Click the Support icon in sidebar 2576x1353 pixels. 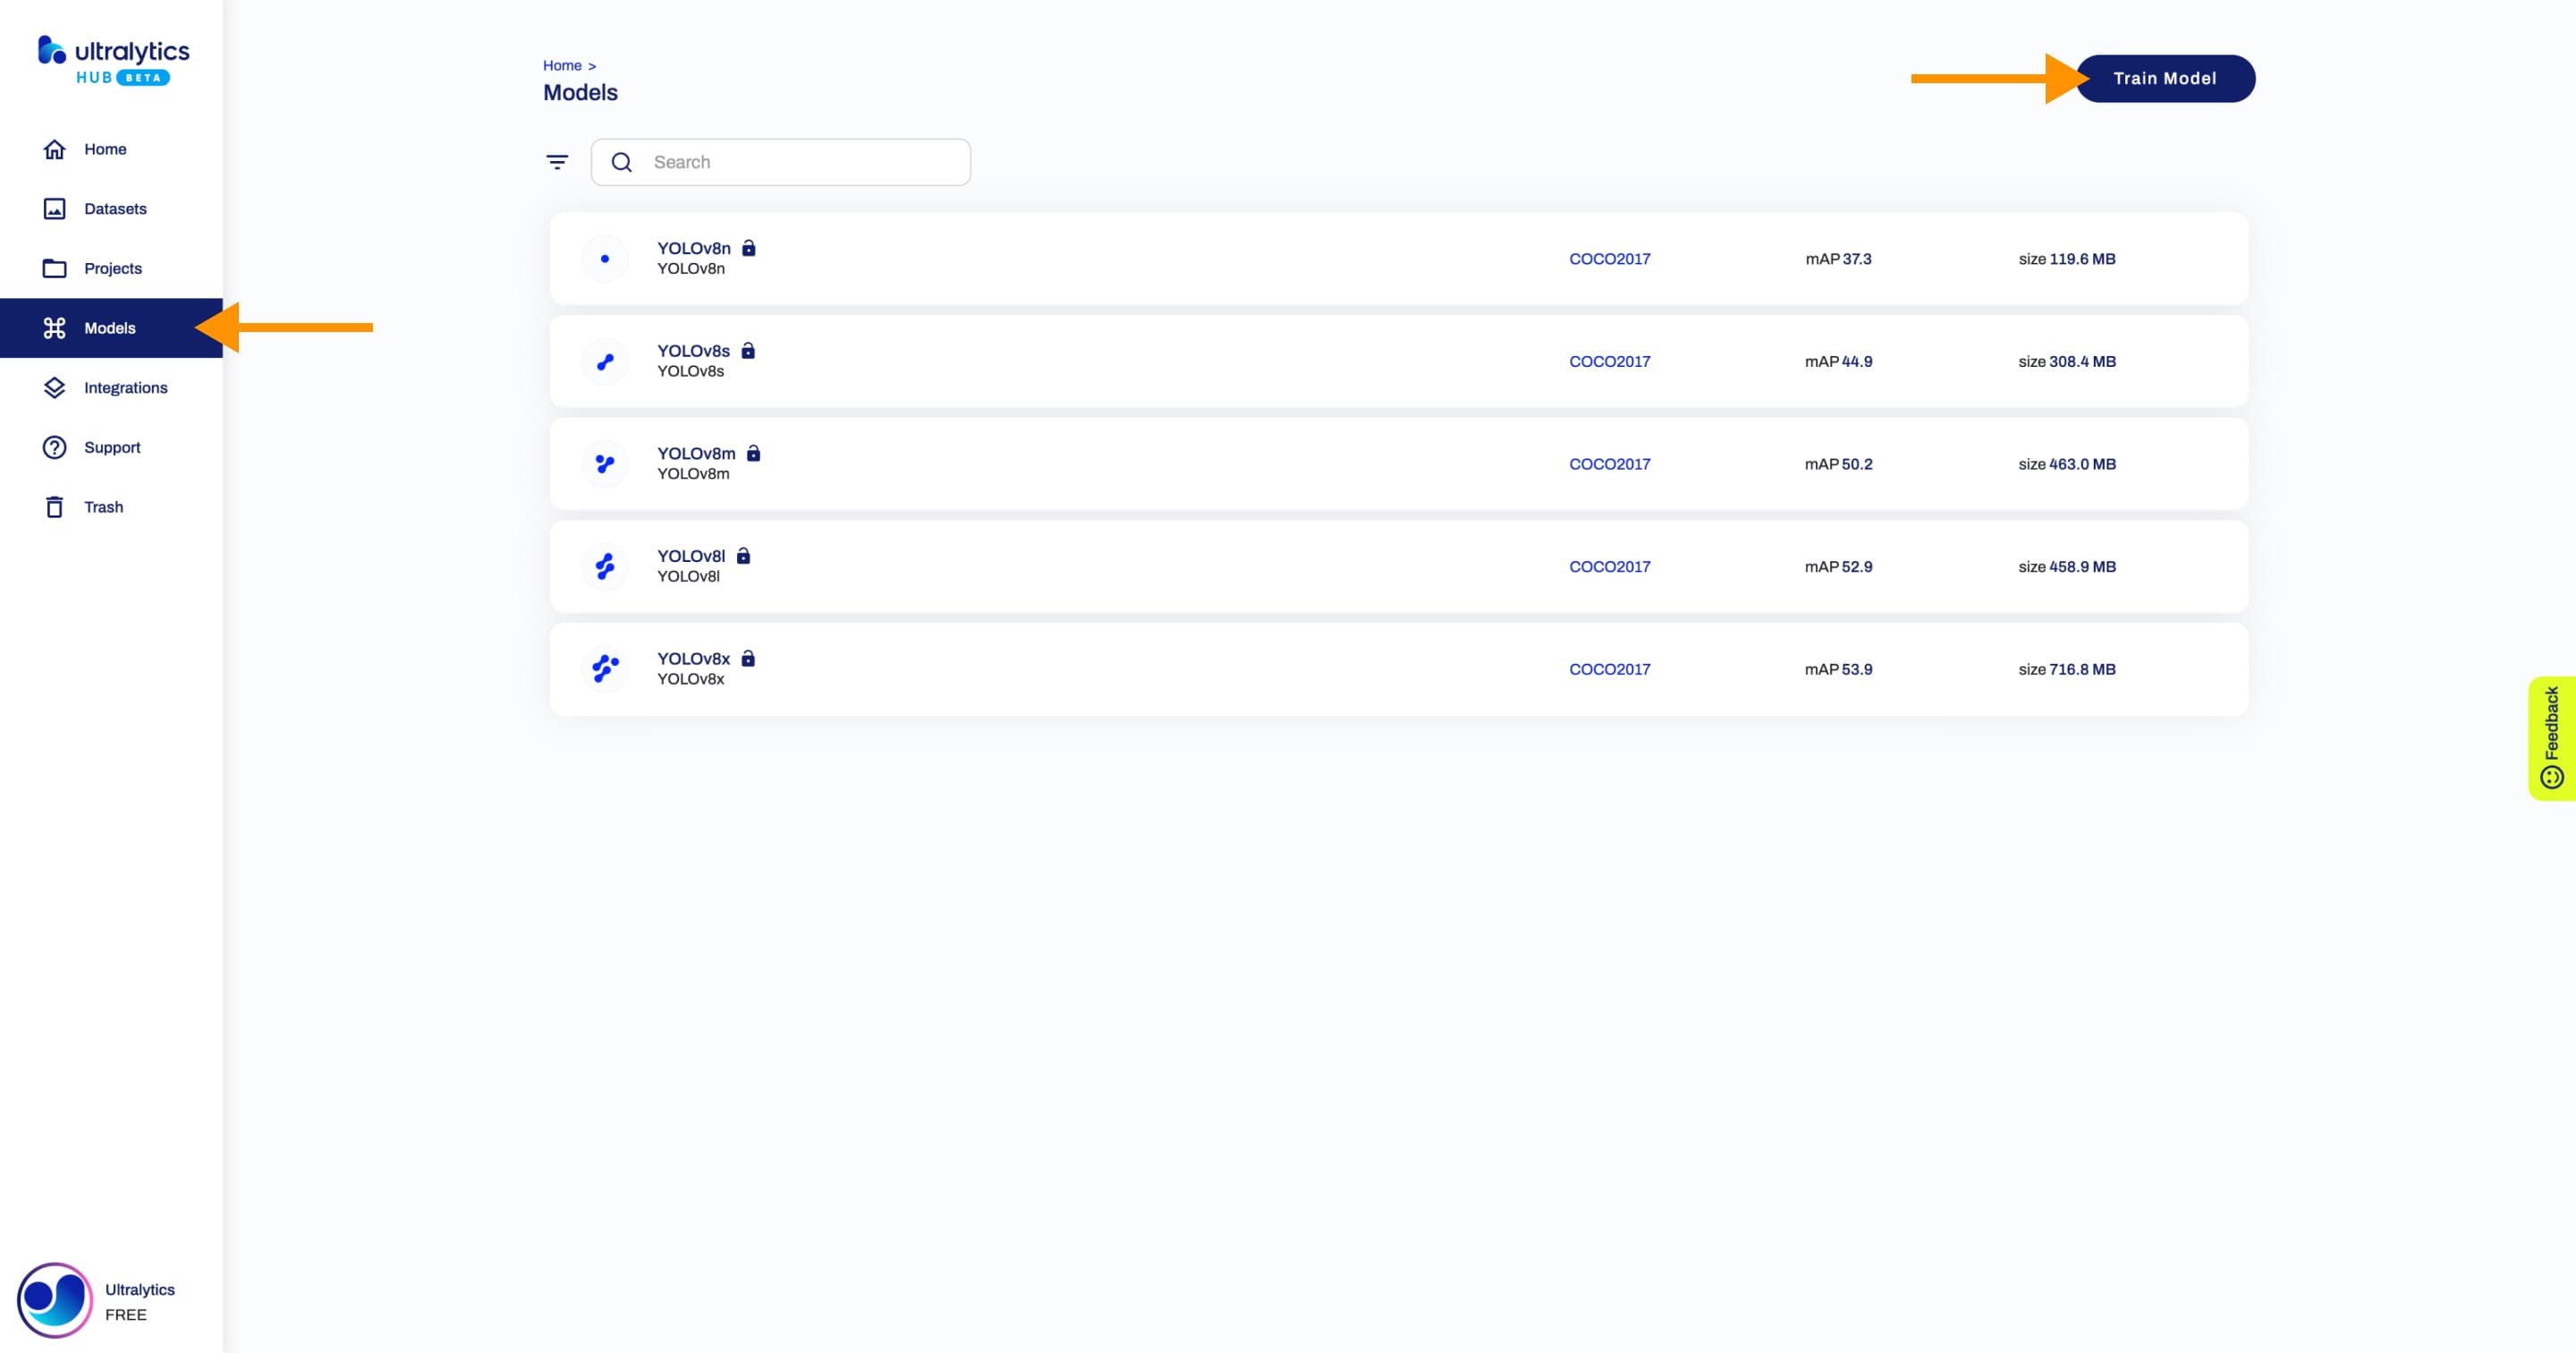coord(55,447)
